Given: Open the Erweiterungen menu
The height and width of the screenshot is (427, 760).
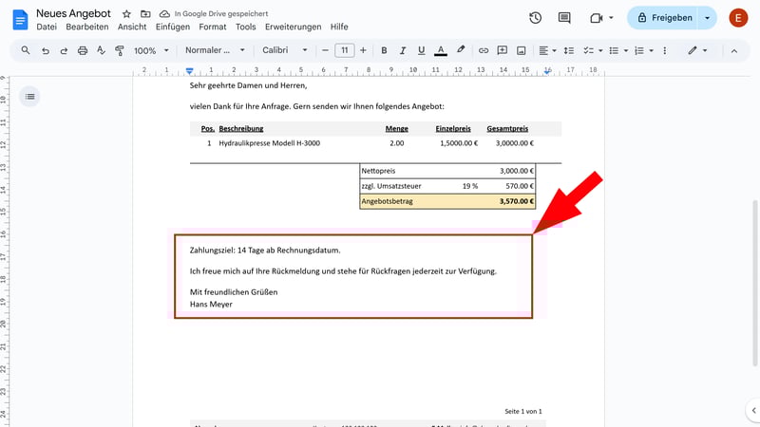Looking at the screenshot, I should pos(293,28).
